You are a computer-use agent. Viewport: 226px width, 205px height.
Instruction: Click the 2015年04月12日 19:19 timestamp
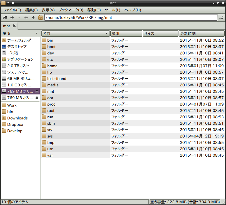[202, 136]
